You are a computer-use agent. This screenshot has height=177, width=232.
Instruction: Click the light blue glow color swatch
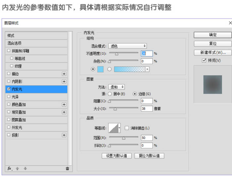[x=100, y=69]
